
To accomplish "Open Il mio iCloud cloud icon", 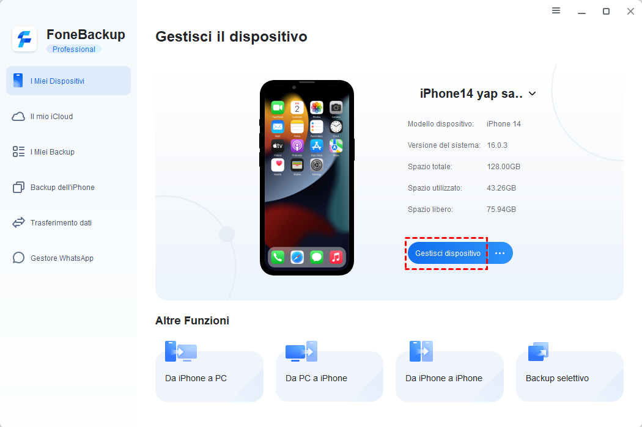I will (x=18, y=117).
